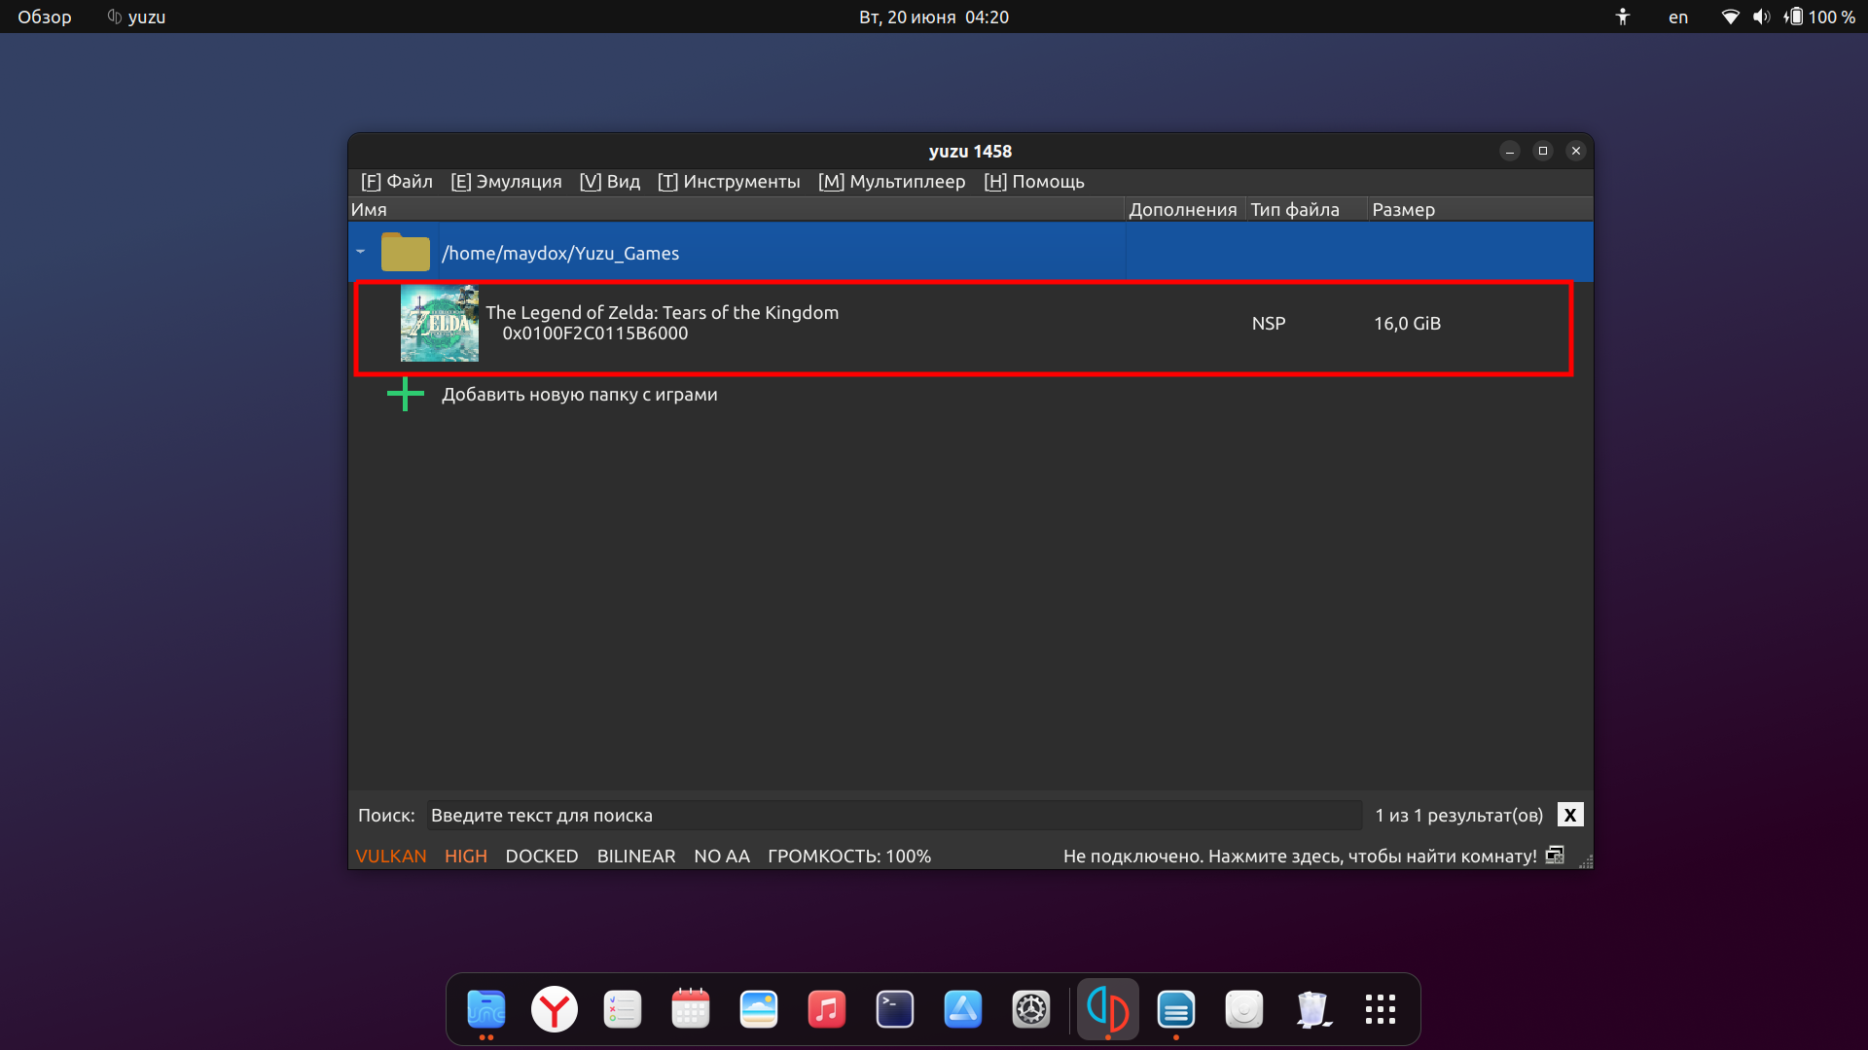Select the /home/maydox/Yuzu_Games folder row

(x=970, y=253)
